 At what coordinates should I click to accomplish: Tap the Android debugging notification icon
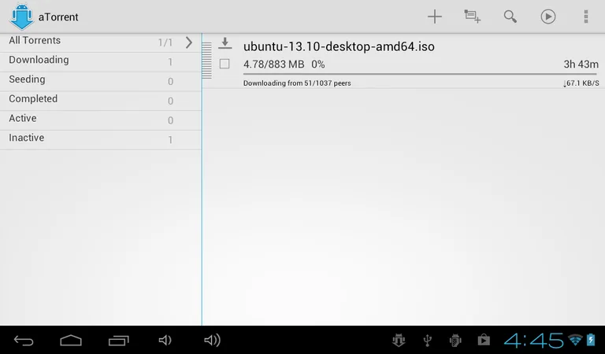click(455, 340)
